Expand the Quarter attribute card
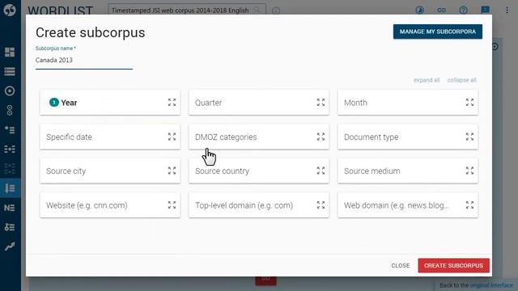 click(x=321, y=103)
